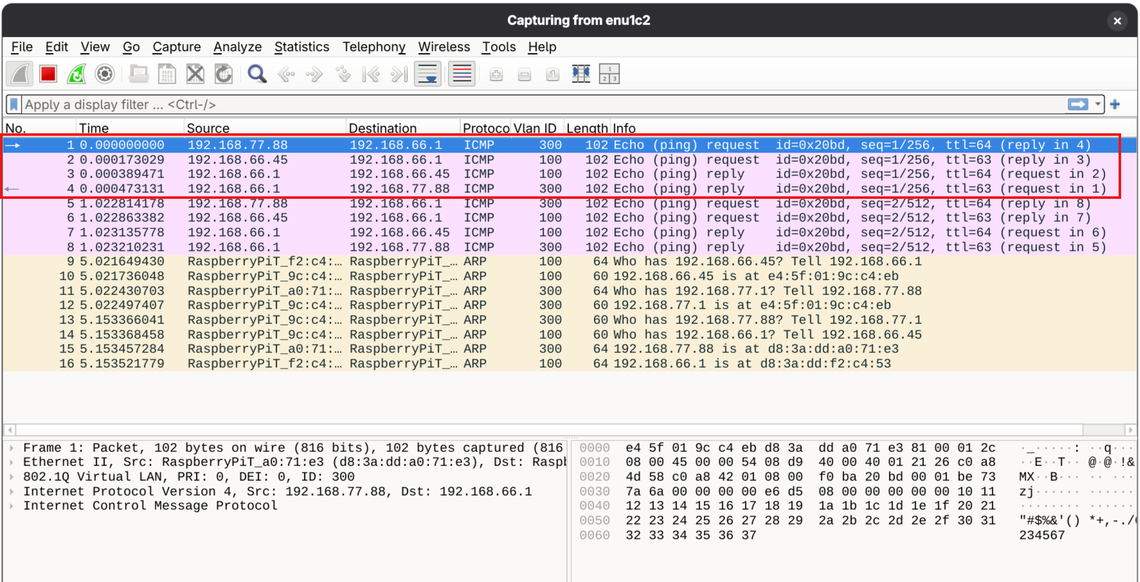Close the Capturing from enu1c2 window
Screen dimensions: 1140x582
1117,21
